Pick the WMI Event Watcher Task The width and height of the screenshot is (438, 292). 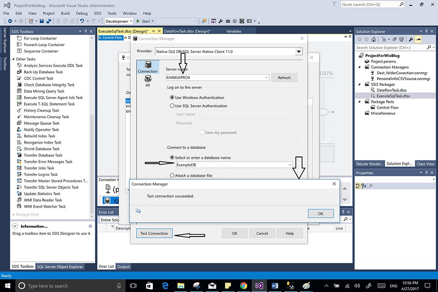45,207
